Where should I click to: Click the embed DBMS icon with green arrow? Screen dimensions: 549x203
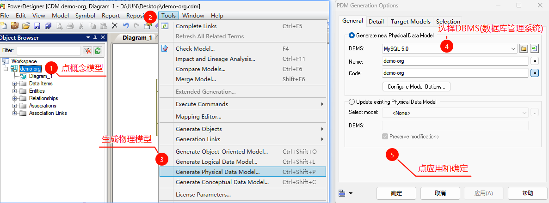(x=534, y=49)
